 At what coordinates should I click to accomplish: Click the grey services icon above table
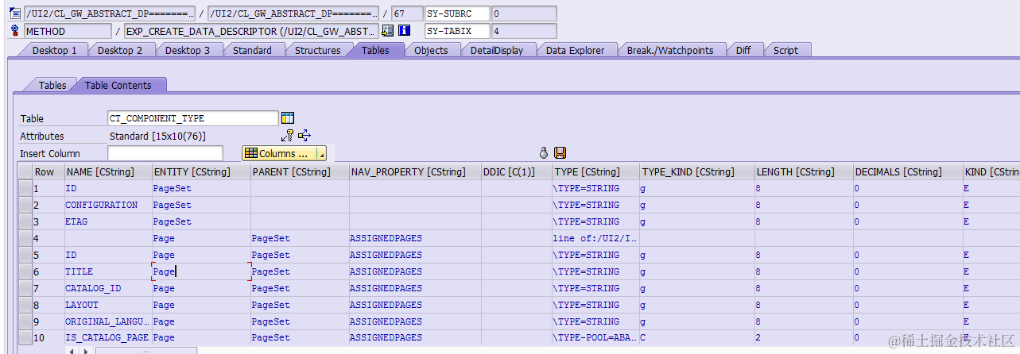click(544, 152)
